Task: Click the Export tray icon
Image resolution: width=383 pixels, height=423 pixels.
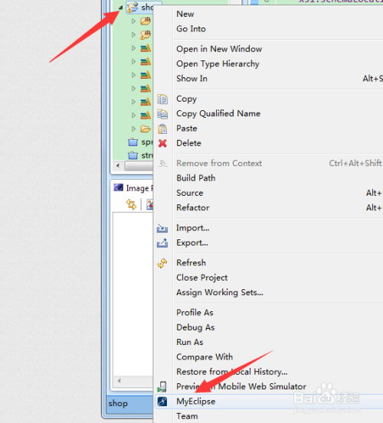Action: tap(162, 243)
